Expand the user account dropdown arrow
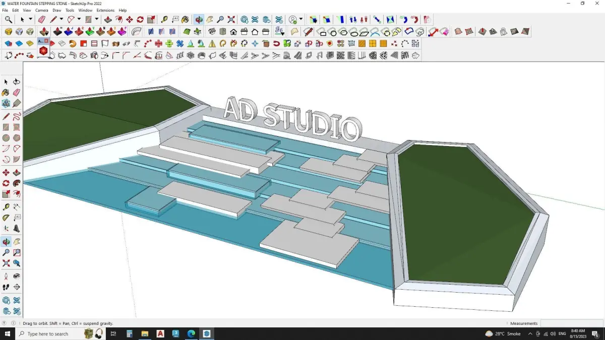Viewport: 605px width, 340px height. click(301, 19)
